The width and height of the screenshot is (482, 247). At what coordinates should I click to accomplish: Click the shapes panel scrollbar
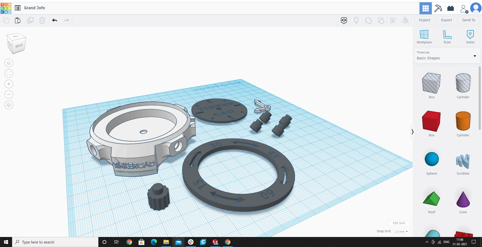[x=480, y=98]
